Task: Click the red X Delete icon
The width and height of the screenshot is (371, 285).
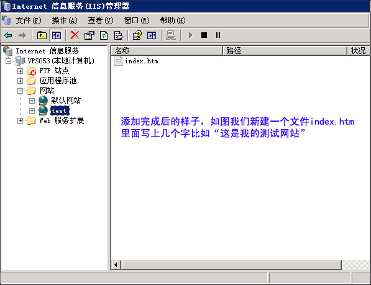Action: coord(75,35)
